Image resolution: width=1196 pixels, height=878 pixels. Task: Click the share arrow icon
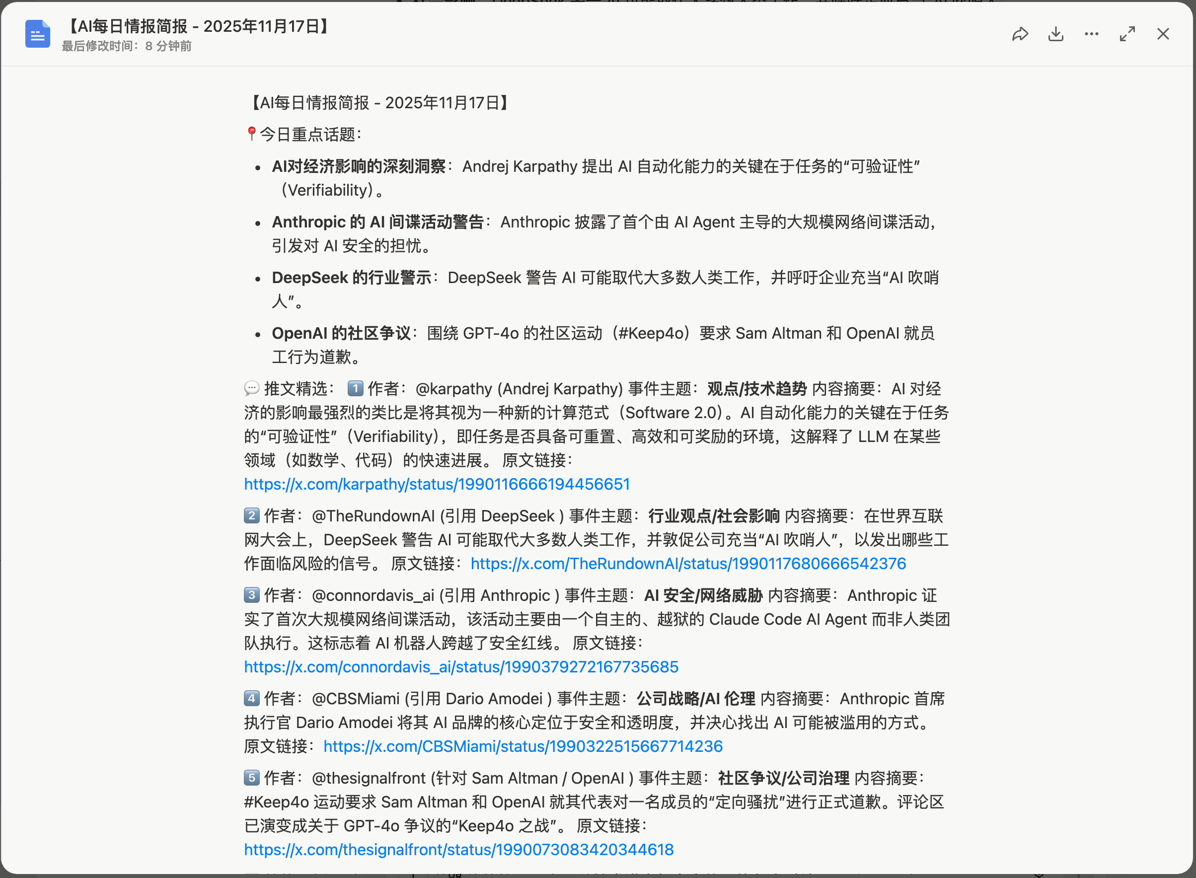(1020, 35)
